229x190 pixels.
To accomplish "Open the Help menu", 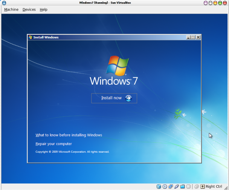I will pyautogui.click(x=44, y=9).
